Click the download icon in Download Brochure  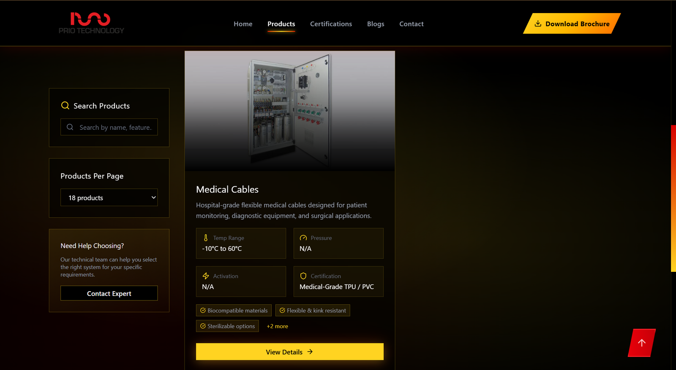click(x=538, y=24)
